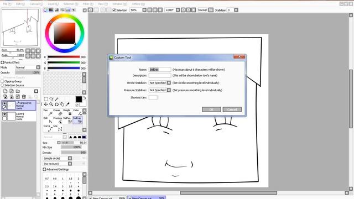The image size is (354, 199).
Task: Select the hand pan tool
Action: point(62,104)
